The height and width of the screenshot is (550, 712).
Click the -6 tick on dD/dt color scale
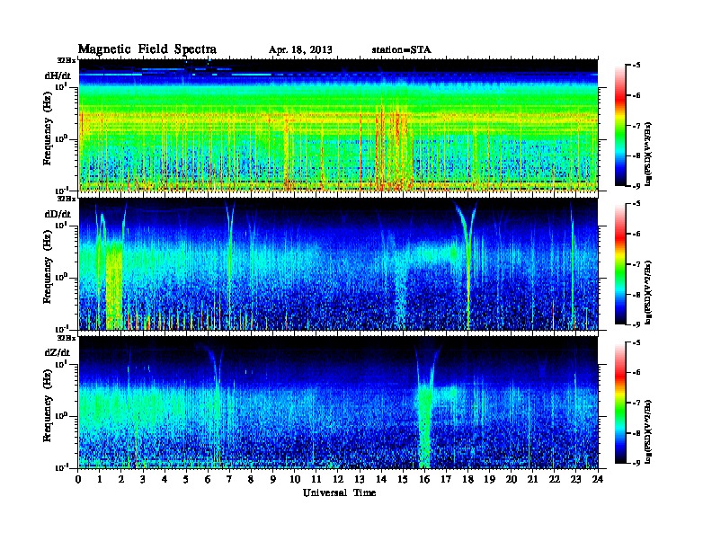pos(636,234)
